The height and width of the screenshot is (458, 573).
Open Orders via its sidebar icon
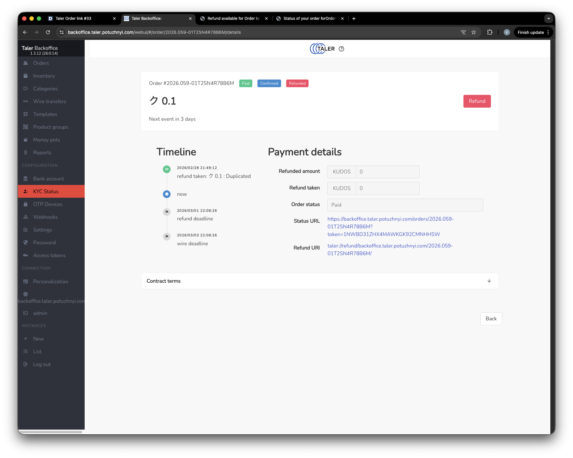click(x=26, y=63)
